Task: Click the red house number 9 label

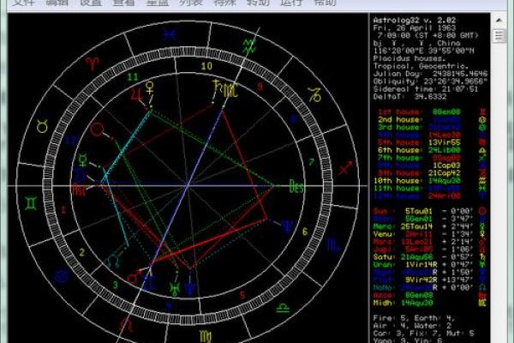Action: tap(260, 87)
